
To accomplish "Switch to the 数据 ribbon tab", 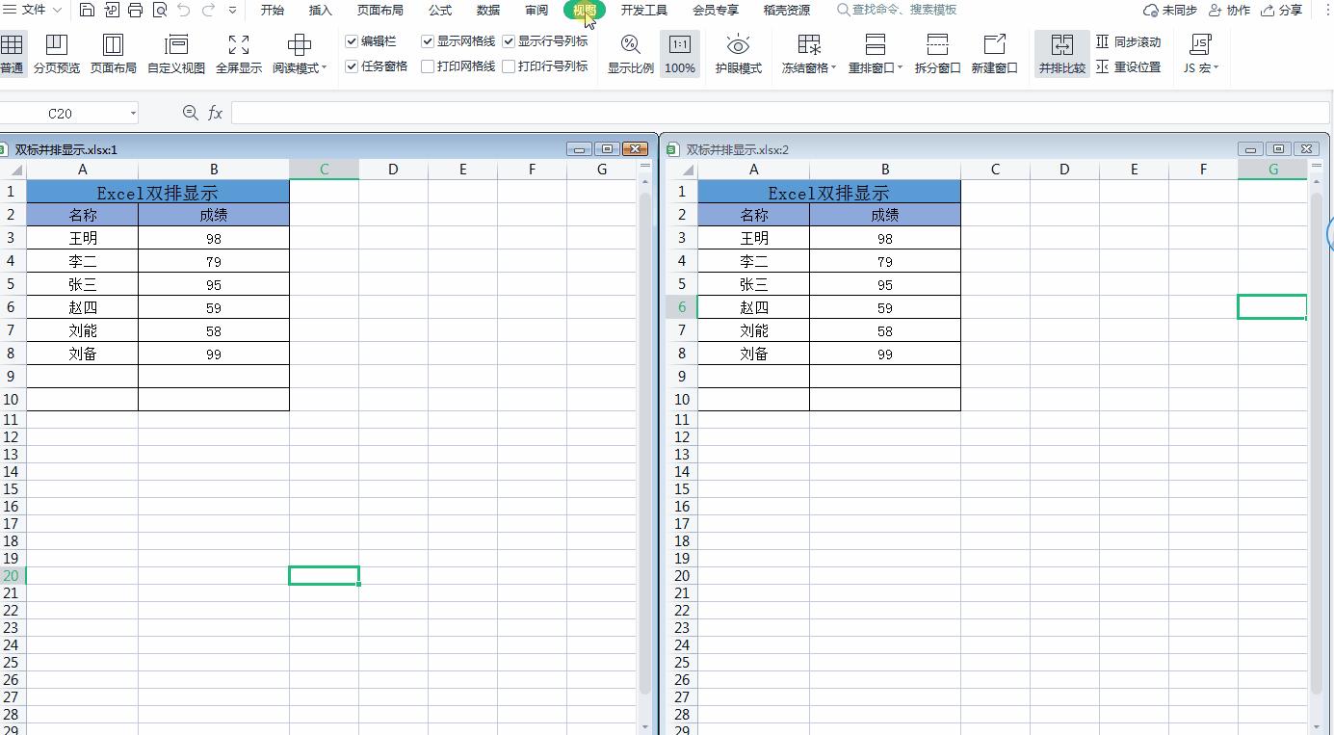I will tap(487, 11).
